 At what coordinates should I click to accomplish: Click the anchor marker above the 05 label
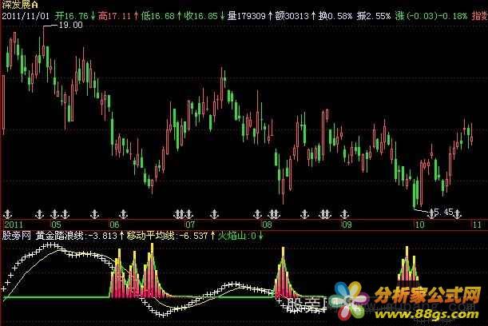click(x=55, y=214)
